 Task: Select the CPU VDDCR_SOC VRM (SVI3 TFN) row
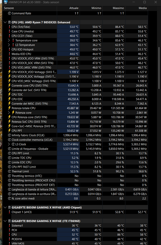(75, 63)
